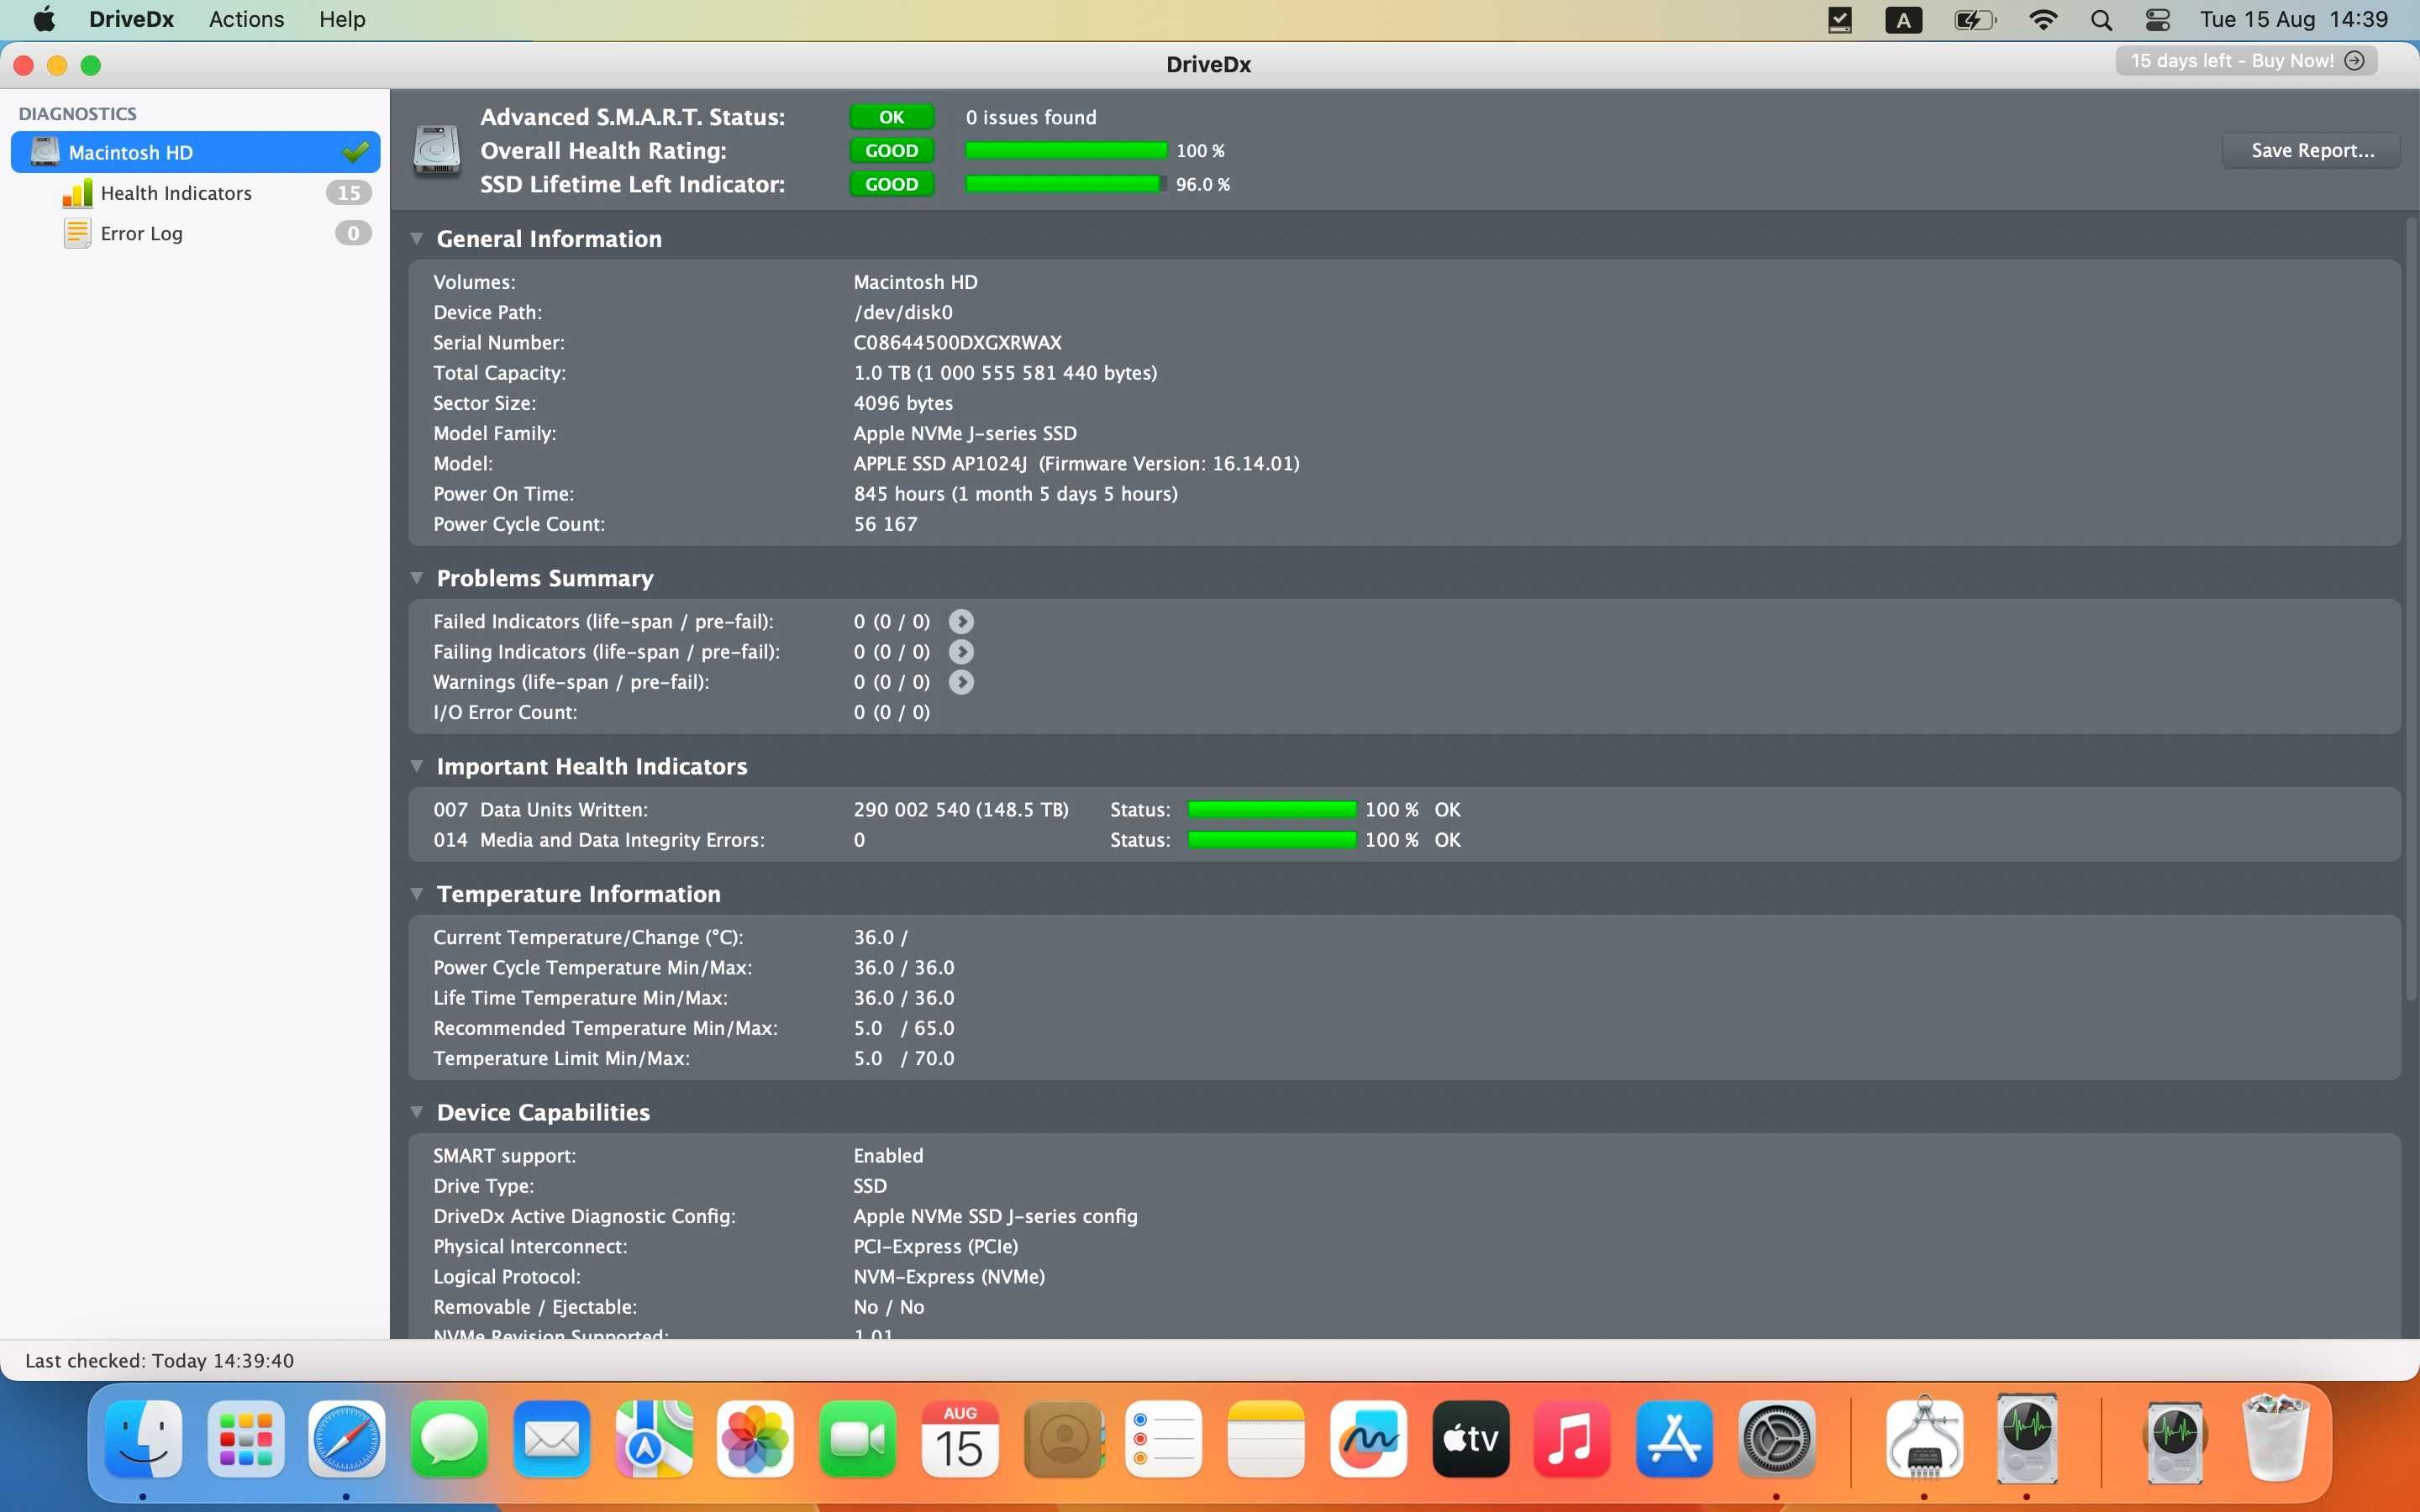Click the 0 issues found text

(1031, 117)
